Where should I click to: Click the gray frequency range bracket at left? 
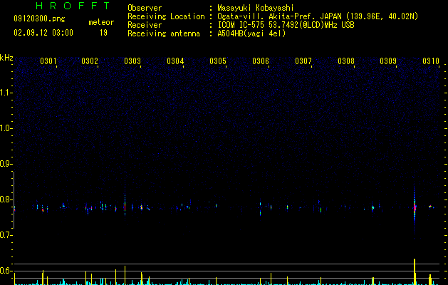(14, 200)
